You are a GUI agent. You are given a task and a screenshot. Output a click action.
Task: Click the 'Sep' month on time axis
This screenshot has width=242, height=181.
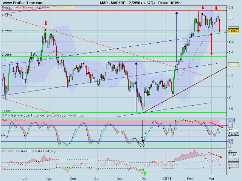coord(73,178)
